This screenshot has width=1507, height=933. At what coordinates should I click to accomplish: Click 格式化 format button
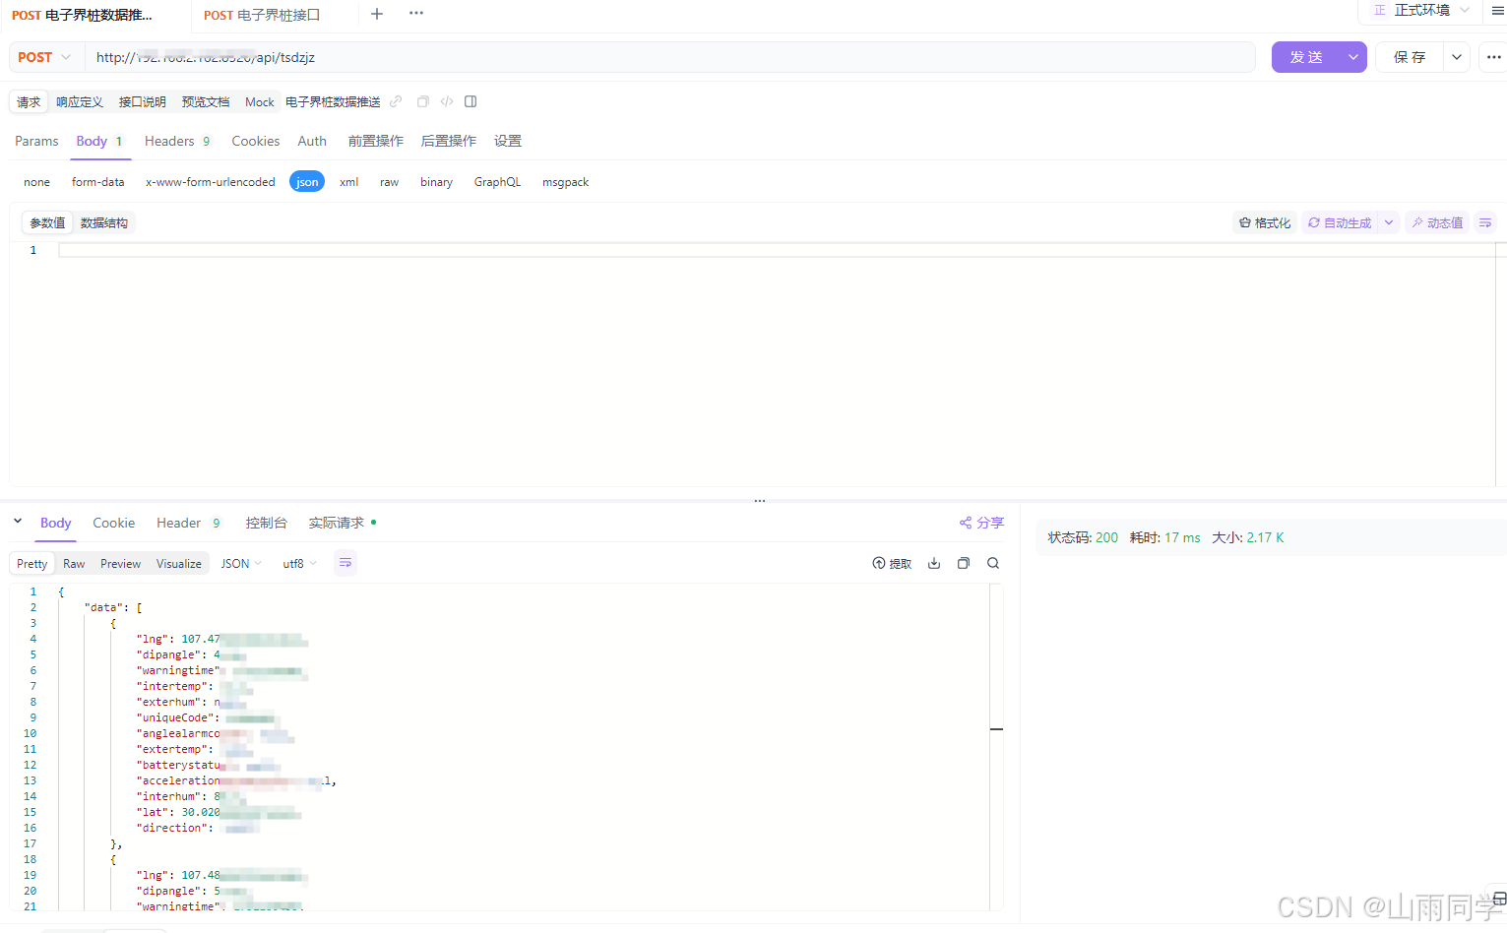click(x=1265, y=223)
